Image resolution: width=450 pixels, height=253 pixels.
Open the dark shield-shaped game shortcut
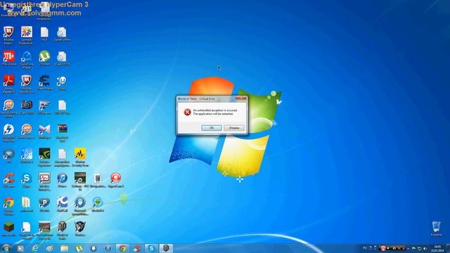79,229
